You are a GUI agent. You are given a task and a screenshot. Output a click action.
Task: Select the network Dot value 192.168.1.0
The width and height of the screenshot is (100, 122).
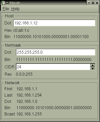pyautogui.click(x=27, y=101)
